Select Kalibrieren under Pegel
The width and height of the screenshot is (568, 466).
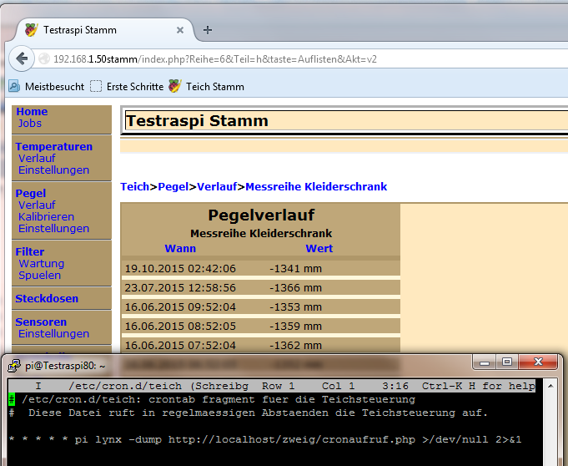(46, 217)
